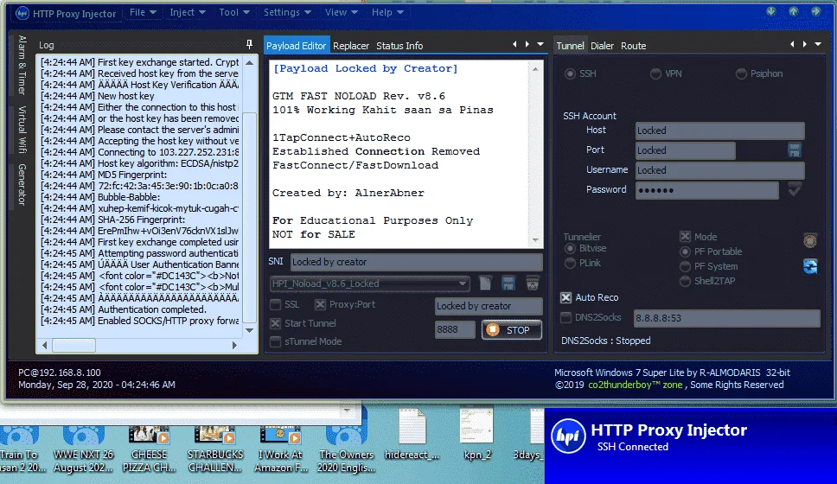Screen dimensions: 837x484
Task: Open the Generator side tab
Action: tap(22, 185)
